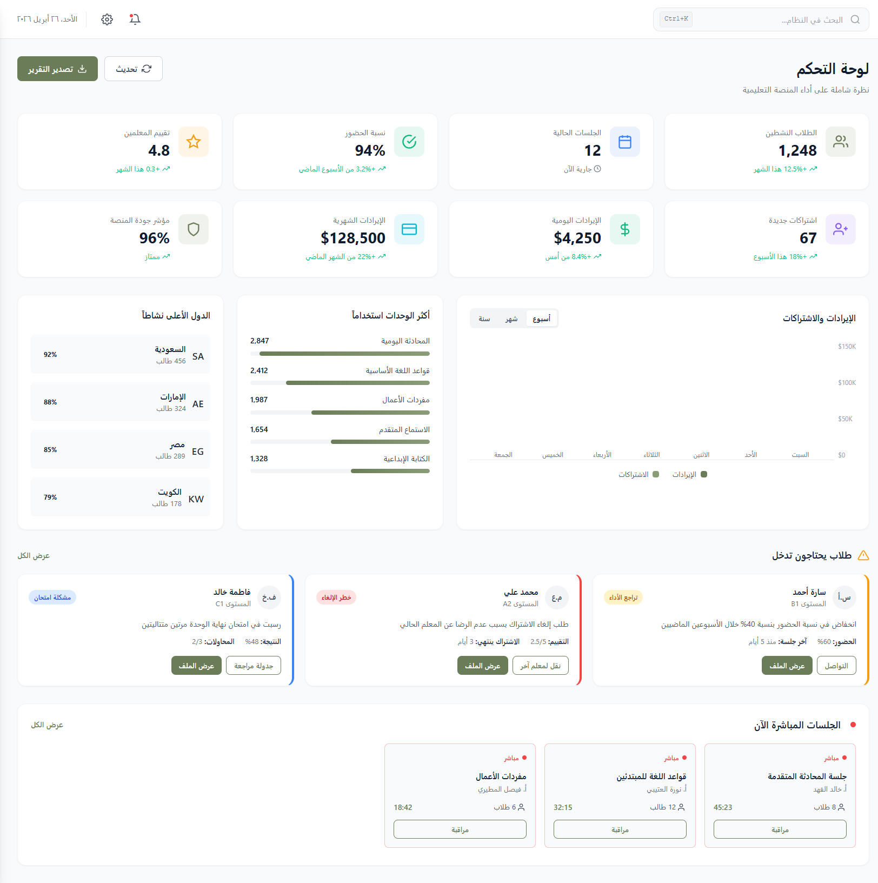
Task: Open the settings gear in the top bar
Action: (107, 19)
